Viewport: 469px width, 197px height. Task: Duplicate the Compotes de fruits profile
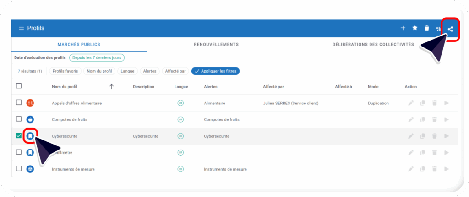(423, 120)
